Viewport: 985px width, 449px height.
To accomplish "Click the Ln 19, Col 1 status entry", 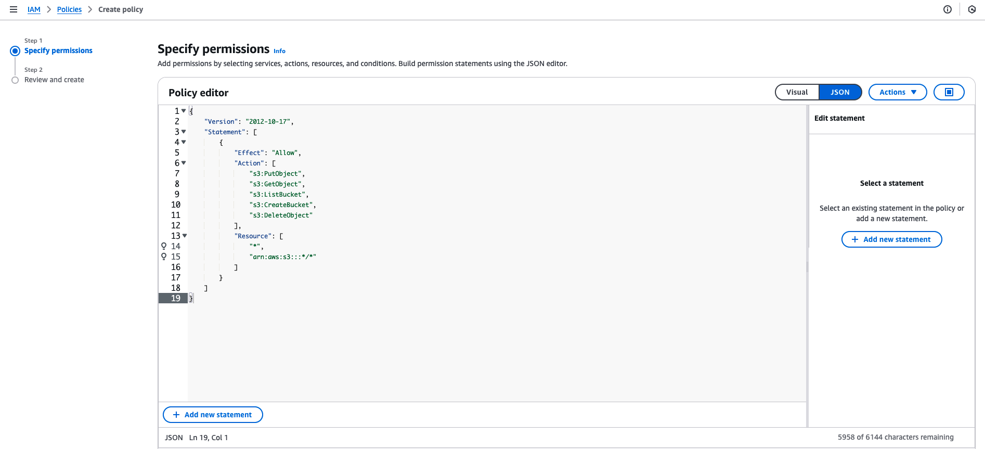I will [x=209, y=438].
